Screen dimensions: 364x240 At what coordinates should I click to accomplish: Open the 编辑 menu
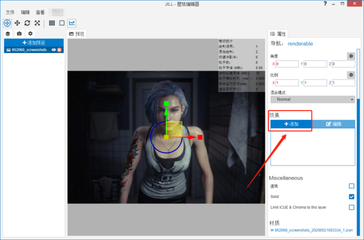pyautogui.click(x=25, y=12)
